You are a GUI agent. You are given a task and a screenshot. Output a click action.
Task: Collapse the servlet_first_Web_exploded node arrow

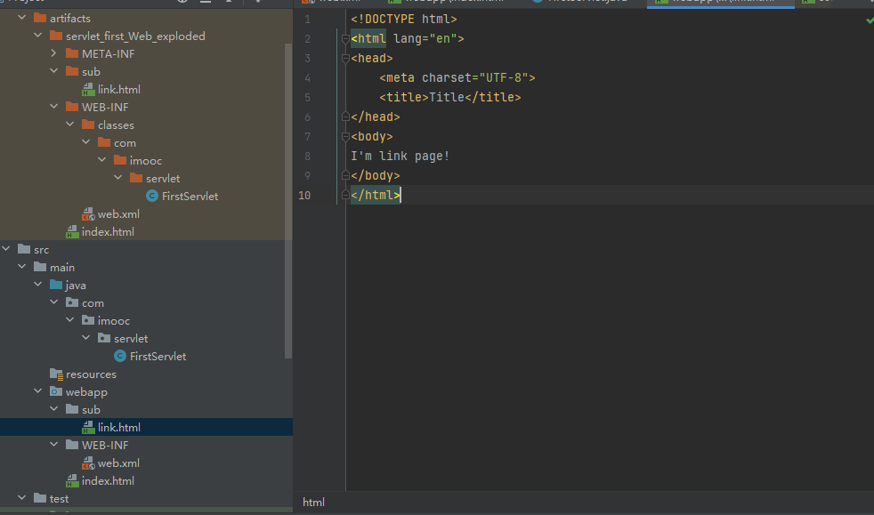[x=37, y=36]
